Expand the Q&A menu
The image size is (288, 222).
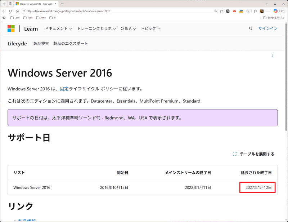[x=128, y=28]
